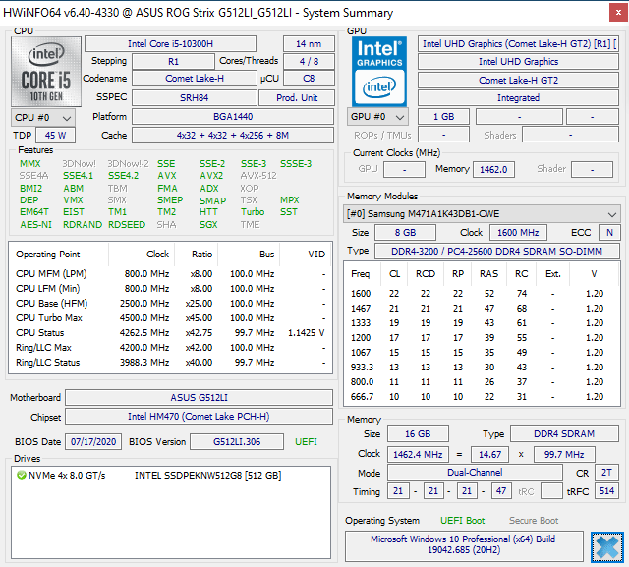Click the blue X close icon at bottom right
The width and height of the screenshot is (629, 567).
608,545
